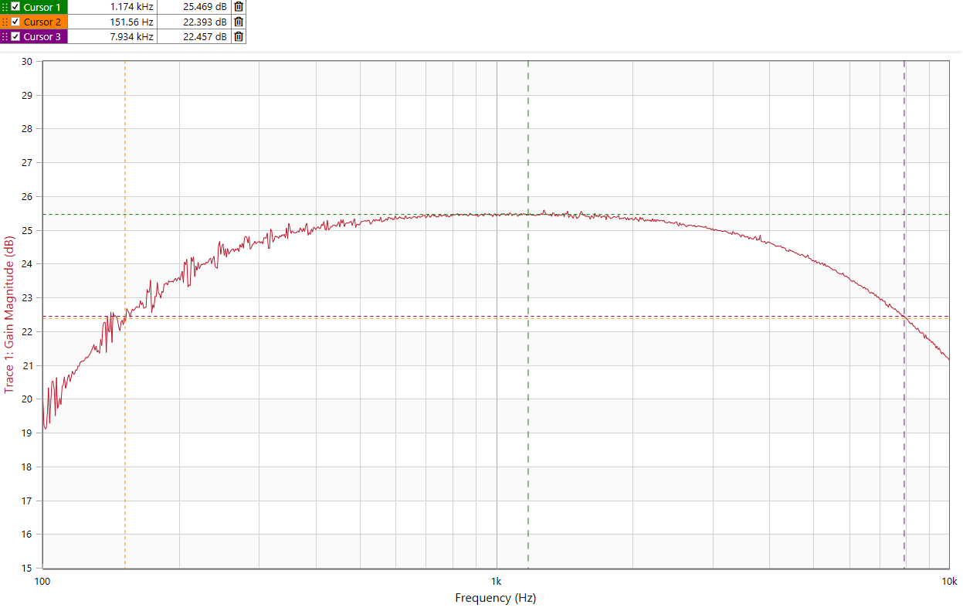The height and width of the screenshot is (611, 963).
Task: Select the orange Cursor 2 label
Action: 42,22
